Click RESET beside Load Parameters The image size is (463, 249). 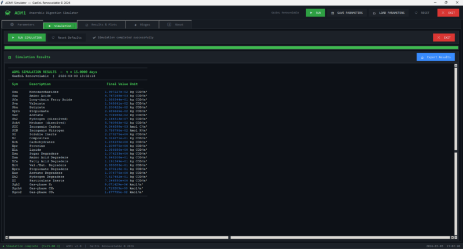click(x=422, y=13)
